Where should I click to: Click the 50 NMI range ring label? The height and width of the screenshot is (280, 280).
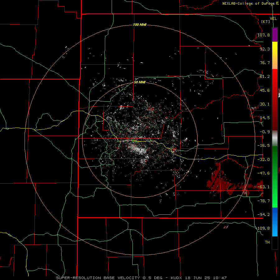[x=140, y=82]
